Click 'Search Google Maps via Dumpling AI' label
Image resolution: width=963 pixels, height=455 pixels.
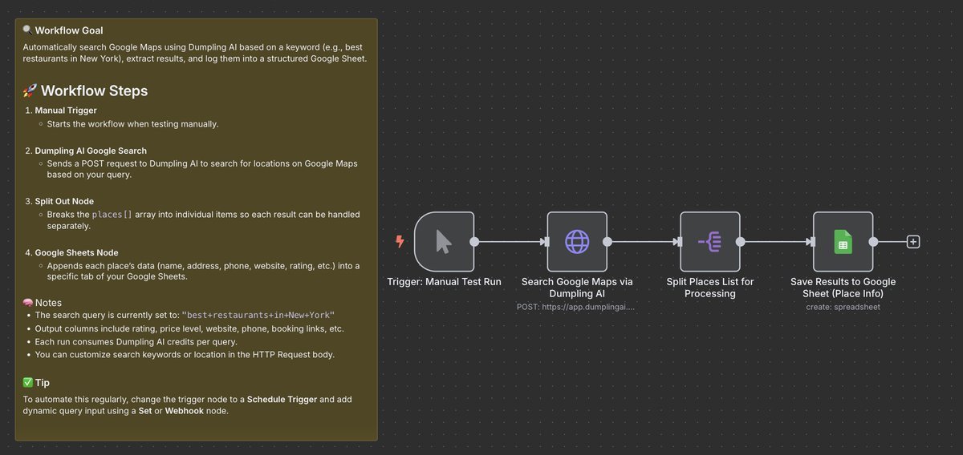[x=577, y=288]
